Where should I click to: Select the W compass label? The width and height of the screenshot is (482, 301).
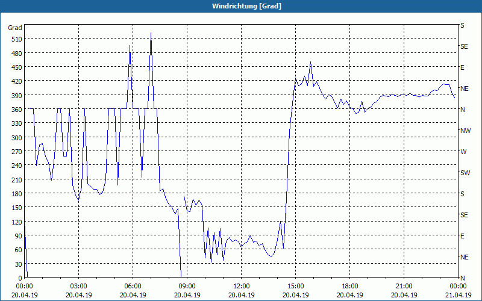coord(463,152)
